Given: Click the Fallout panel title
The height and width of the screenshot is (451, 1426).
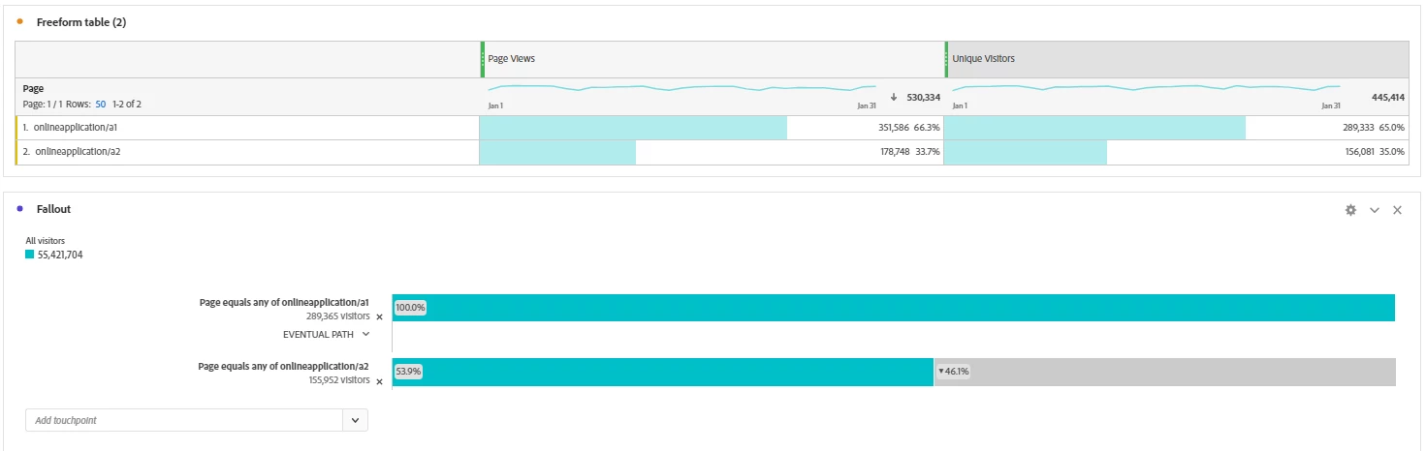Looking at the screenshot, I should click(53, 209).
